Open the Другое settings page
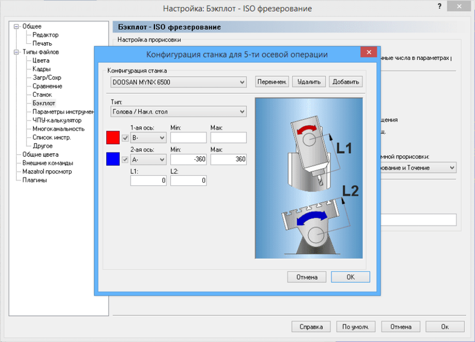Screen dimensions: 475x342 click(42, 145)
